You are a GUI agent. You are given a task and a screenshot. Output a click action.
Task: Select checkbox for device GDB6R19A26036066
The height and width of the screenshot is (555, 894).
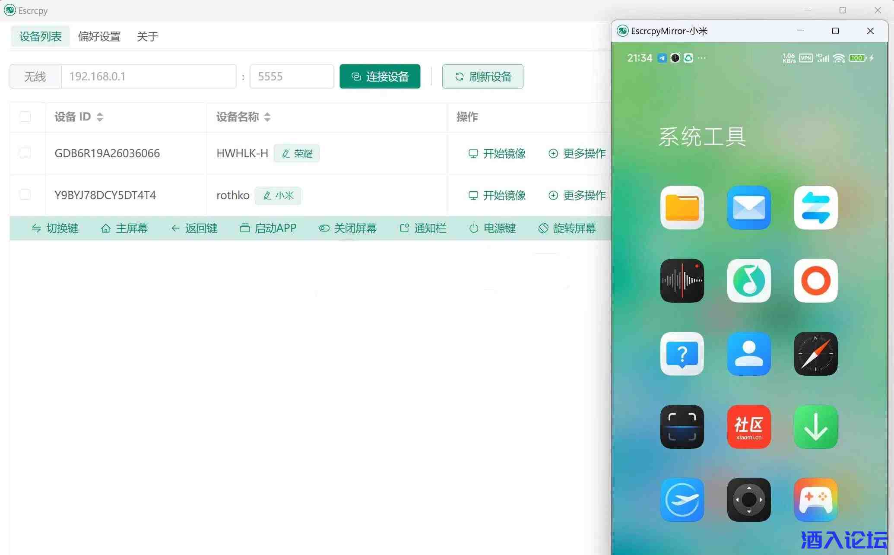click(x=25, y=153)
